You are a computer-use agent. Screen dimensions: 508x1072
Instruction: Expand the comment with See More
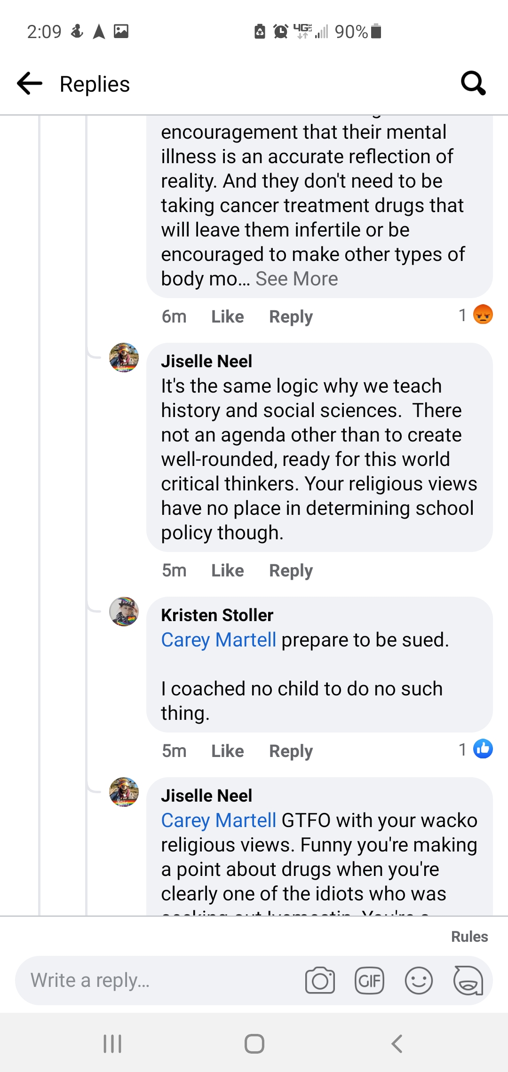296,278
